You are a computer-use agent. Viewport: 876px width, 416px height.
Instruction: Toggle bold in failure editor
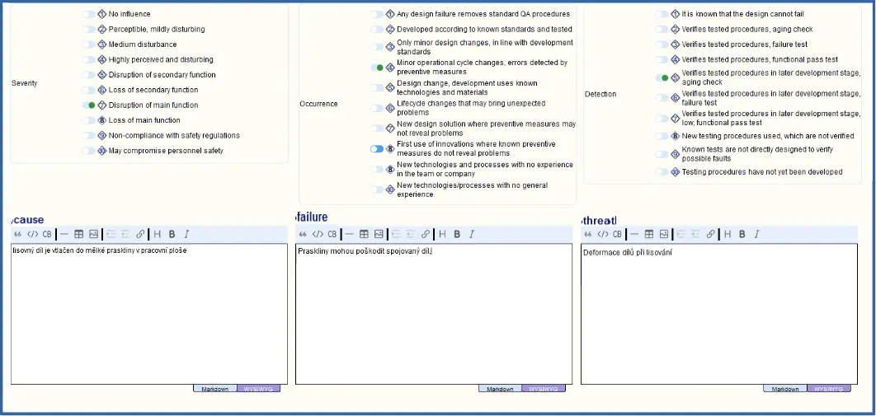click(457, 234)
